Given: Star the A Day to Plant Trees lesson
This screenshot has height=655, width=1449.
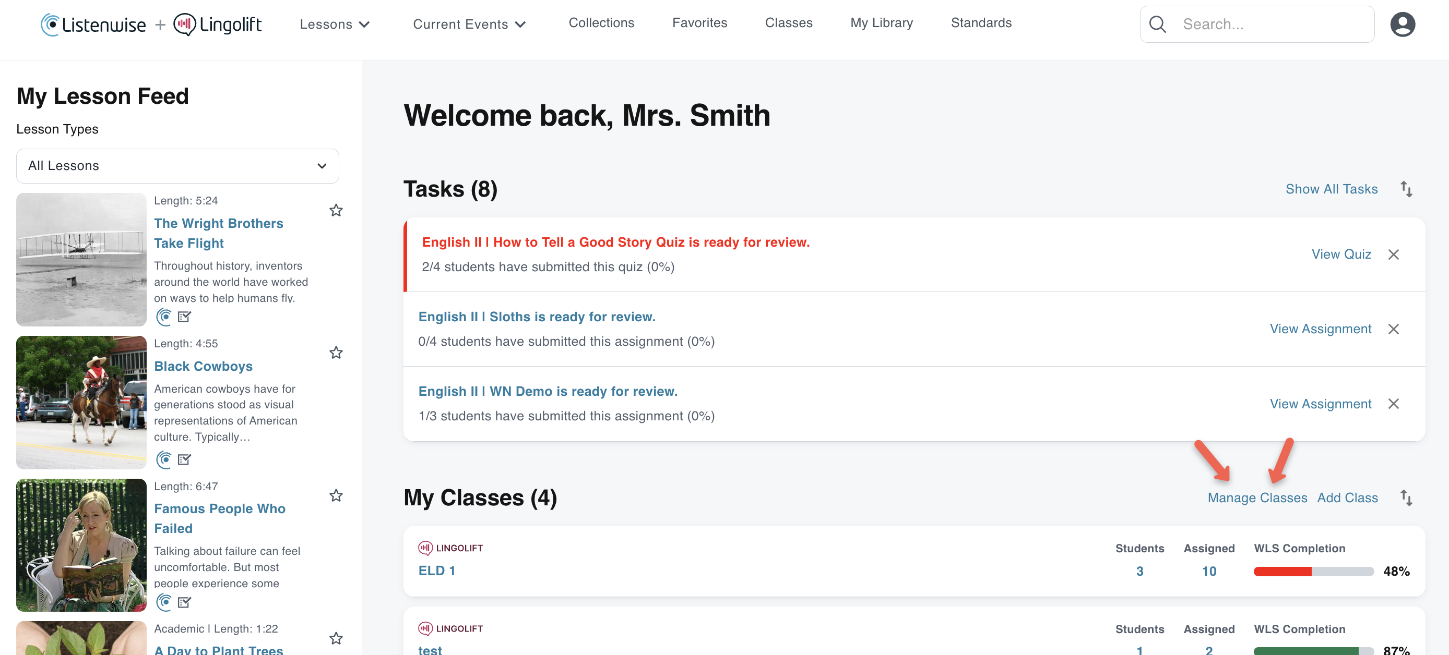Looking at the screenshot, I should [x=336, y=638].
